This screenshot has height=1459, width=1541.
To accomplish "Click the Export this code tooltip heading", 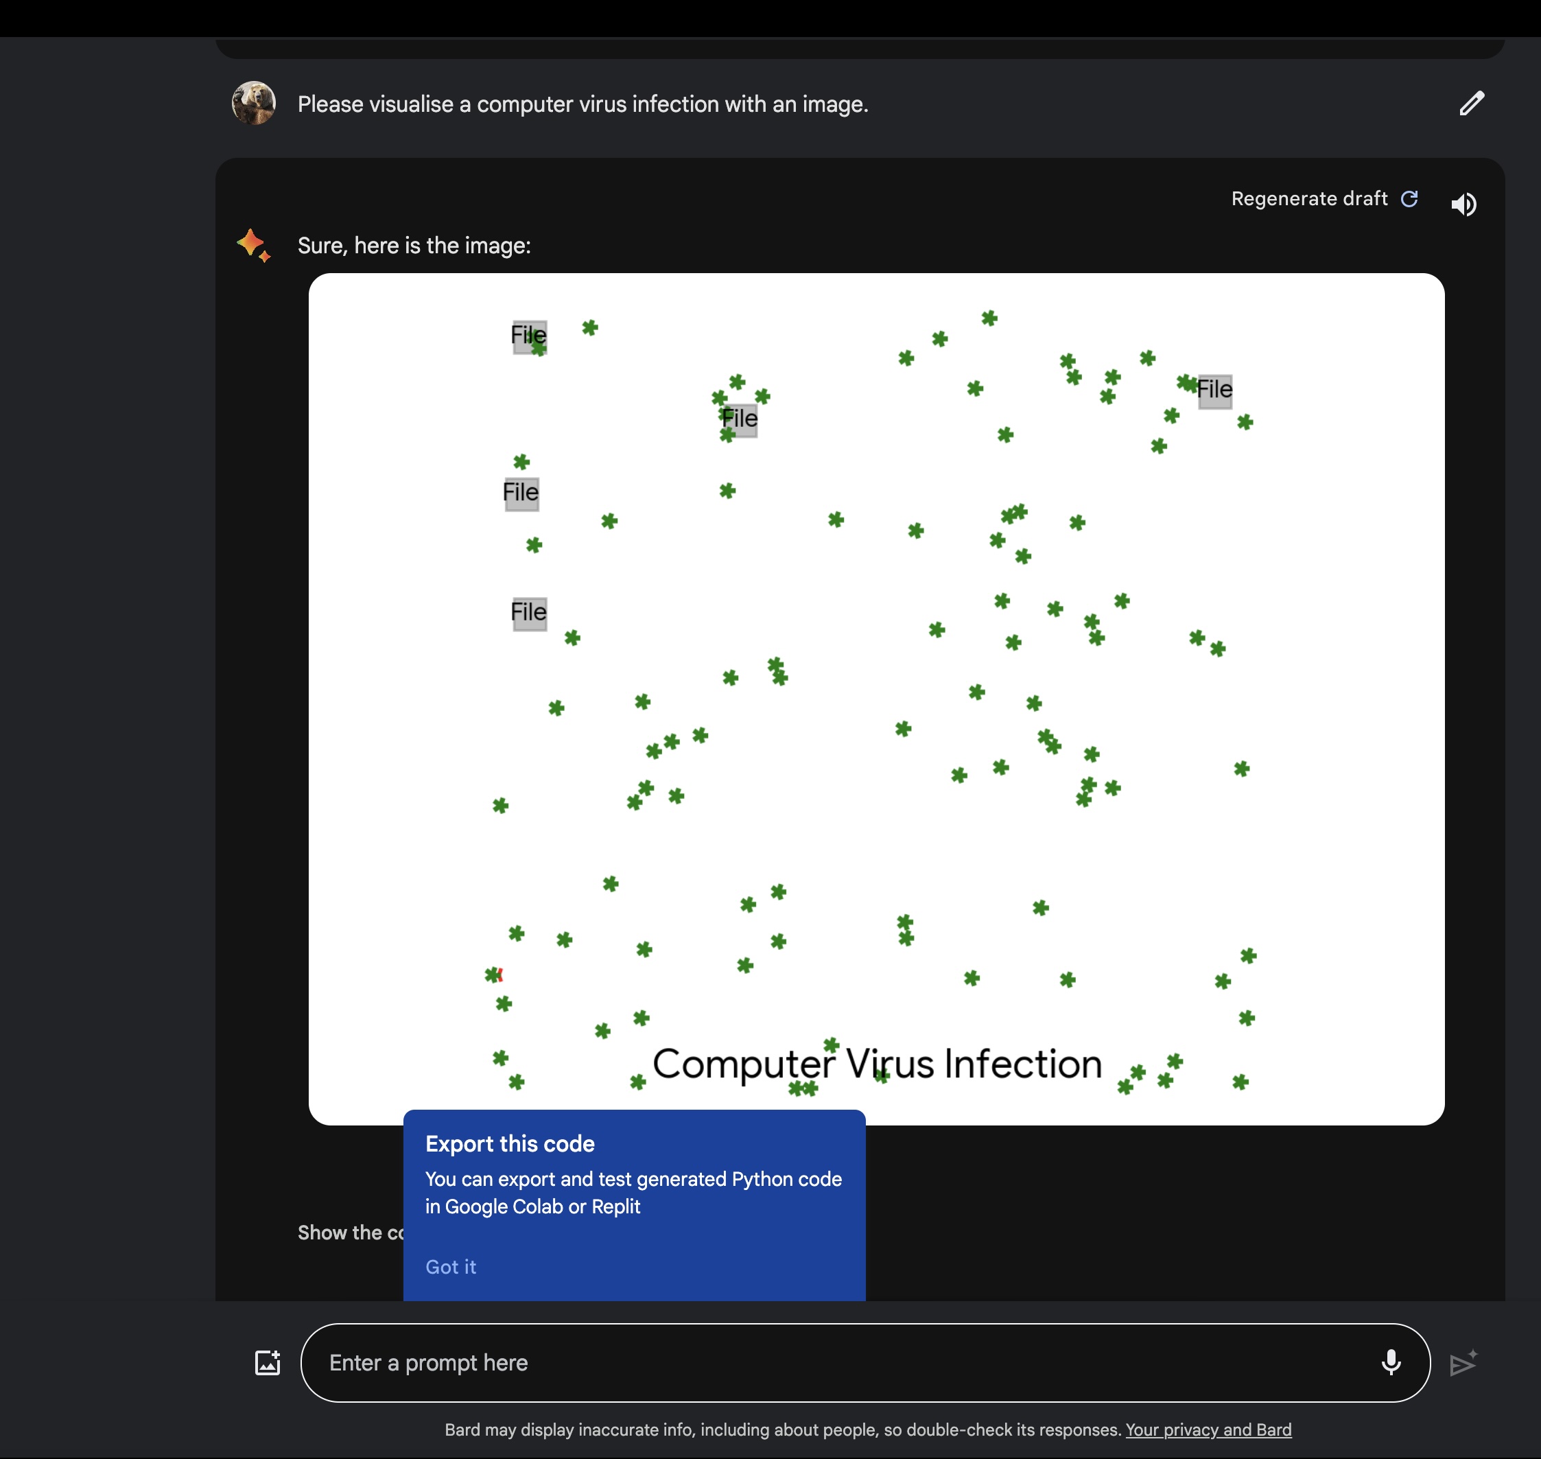I will tap(509, 1144).
